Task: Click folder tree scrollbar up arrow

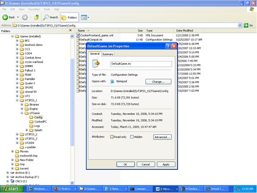Action: [72, 37]
